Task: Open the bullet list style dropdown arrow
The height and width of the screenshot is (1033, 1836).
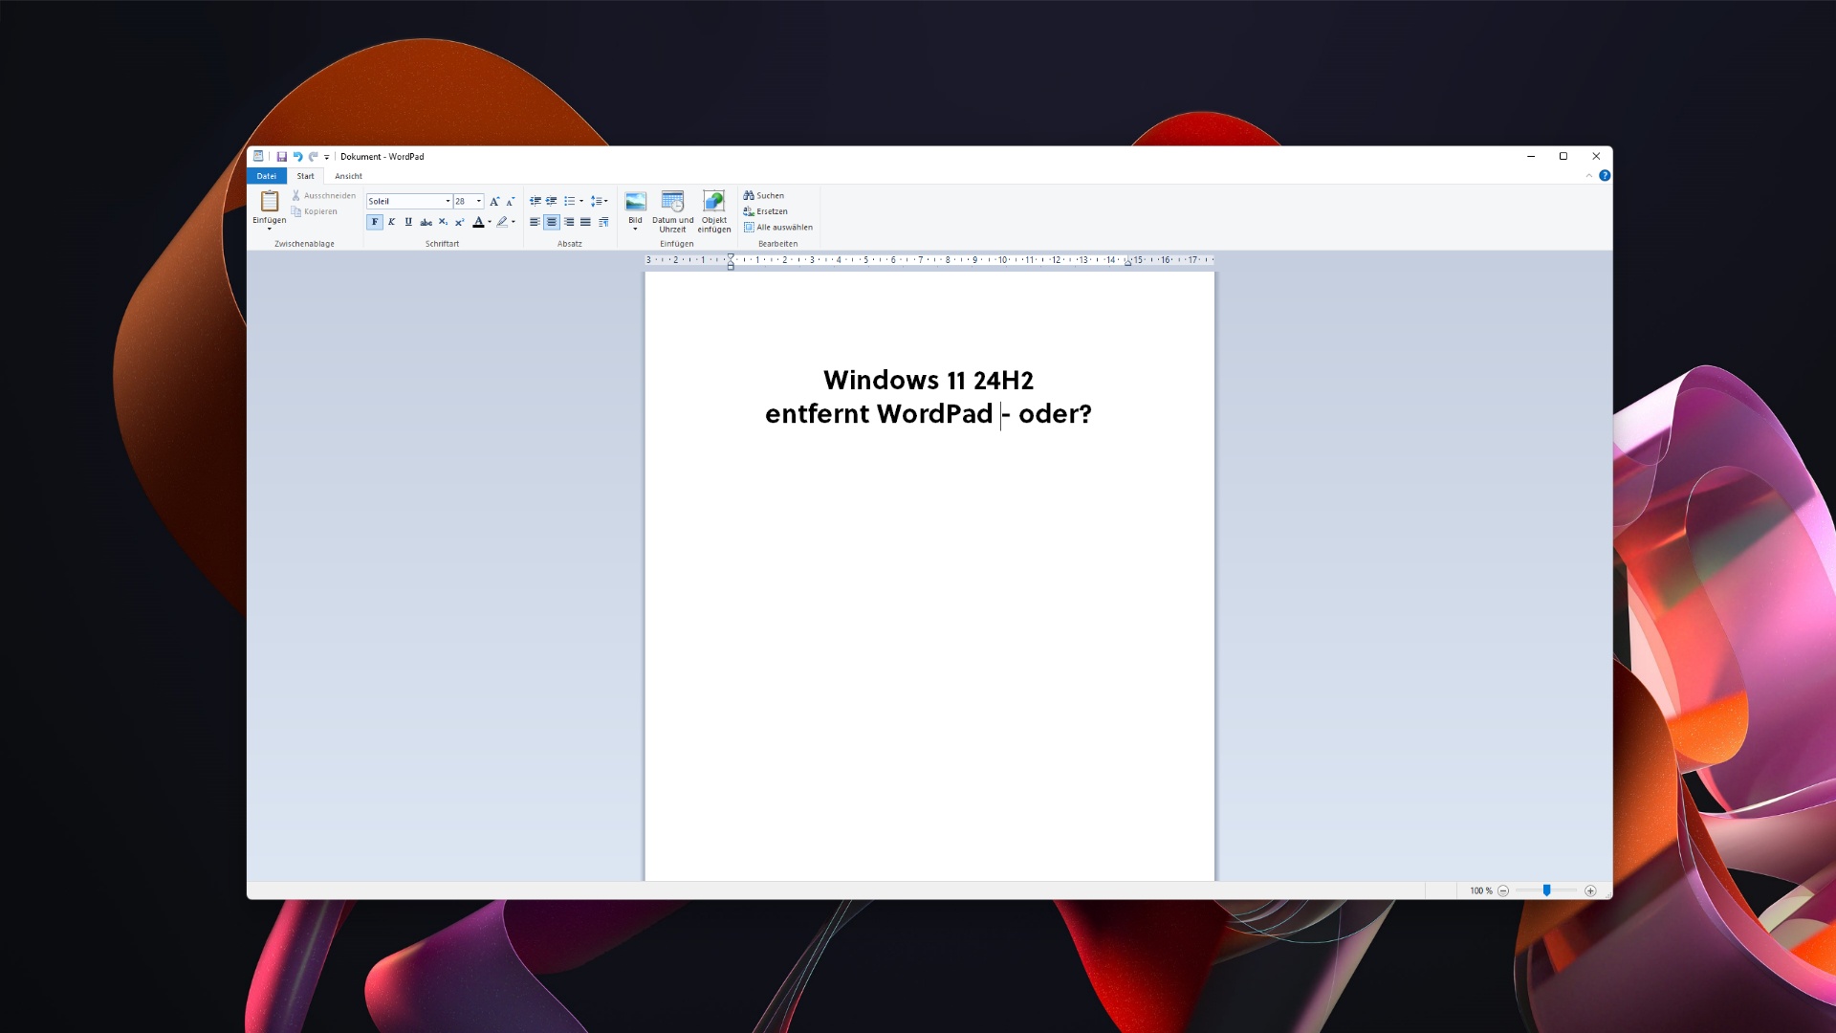Action: (x=581, y=201)
